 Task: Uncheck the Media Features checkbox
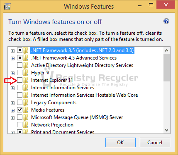coord(20,110)
